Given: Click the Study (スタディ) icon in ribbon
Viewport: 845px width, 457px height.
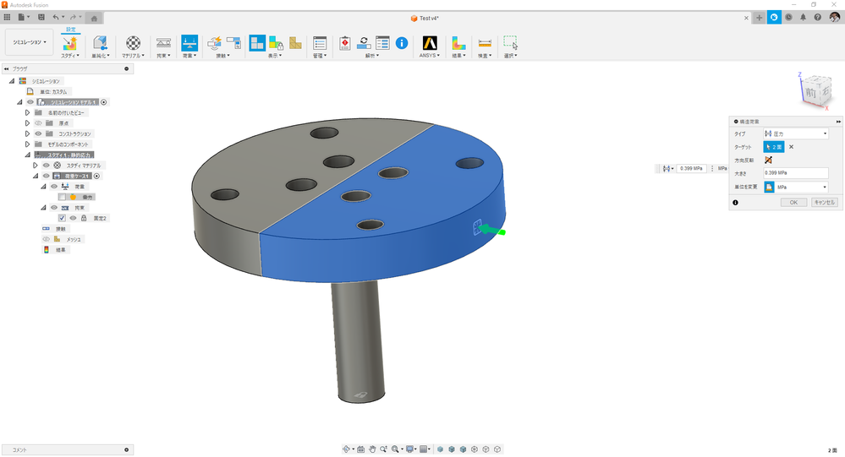Looking at the screenshot, I should [x=70, y=43].
